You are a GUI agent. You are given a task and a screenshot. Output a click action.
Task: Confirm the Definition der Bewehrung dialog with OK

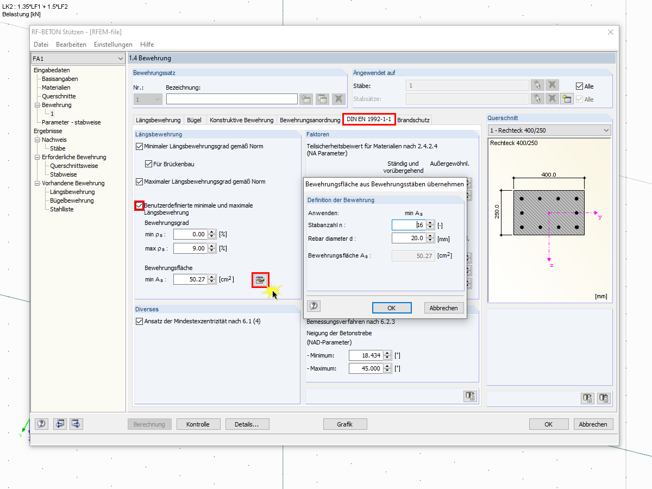[391, 308]
